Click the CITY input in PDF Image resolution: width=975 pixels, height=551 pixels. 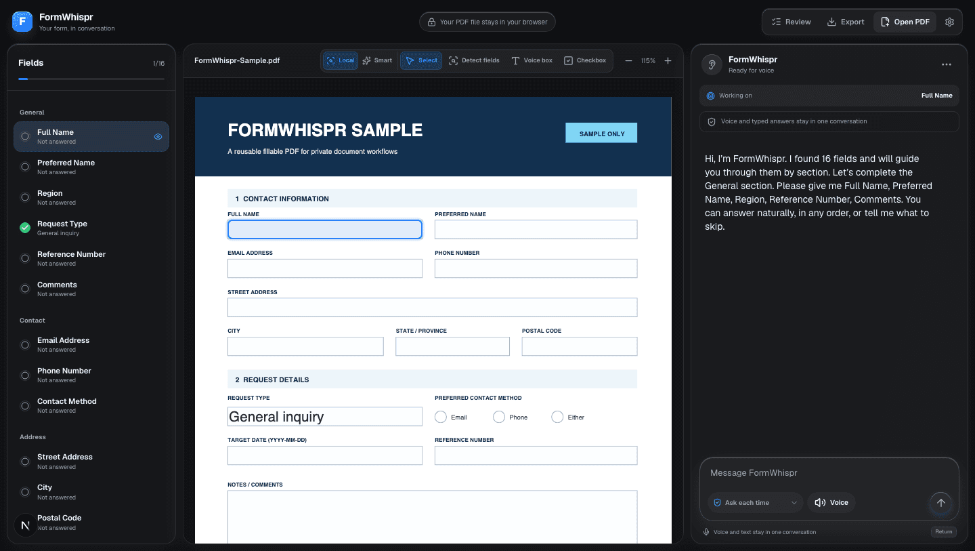point(305,346)
